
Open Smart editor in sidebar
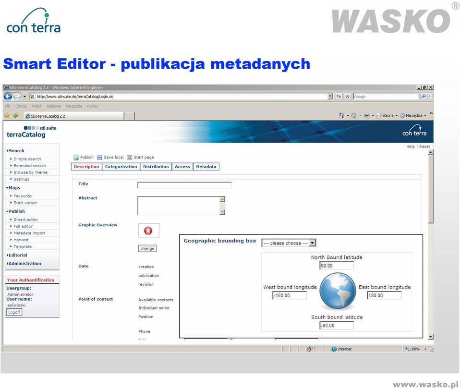[25, 219]
